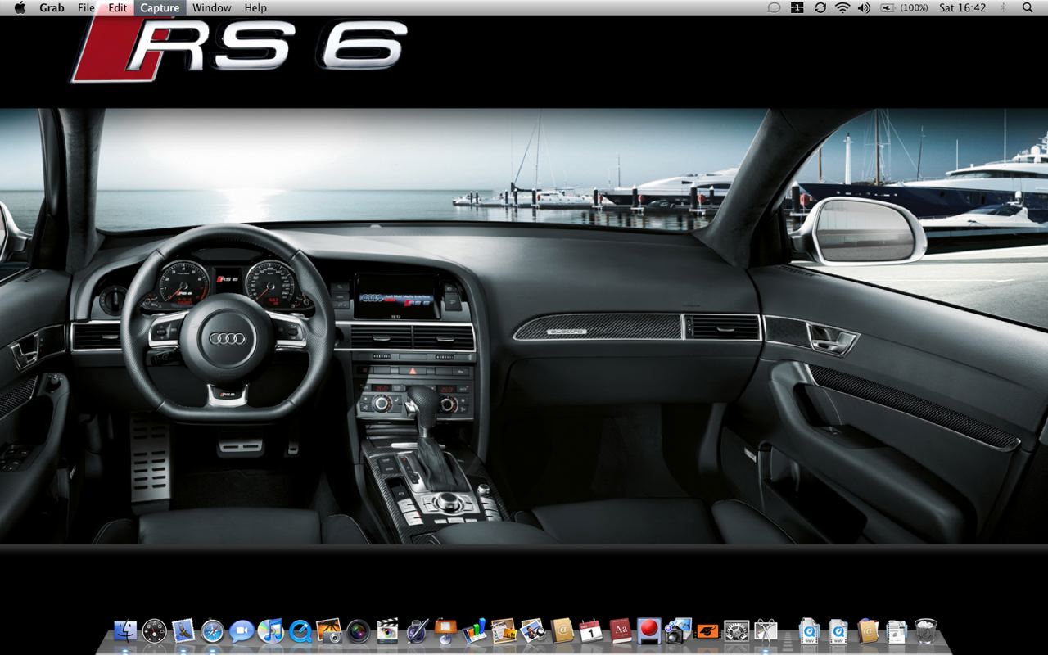Open the Edit menu
1048x655 pixels.
click(118, 7)
